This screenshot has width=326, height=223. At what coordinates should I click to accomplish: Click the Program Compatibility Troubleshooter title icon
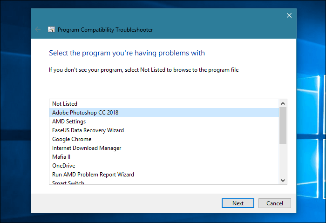(x=51, y=30)
